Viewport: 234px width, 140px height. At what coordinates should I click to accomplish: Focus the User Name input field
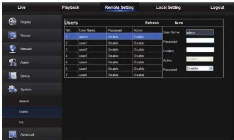pos(200,32)
